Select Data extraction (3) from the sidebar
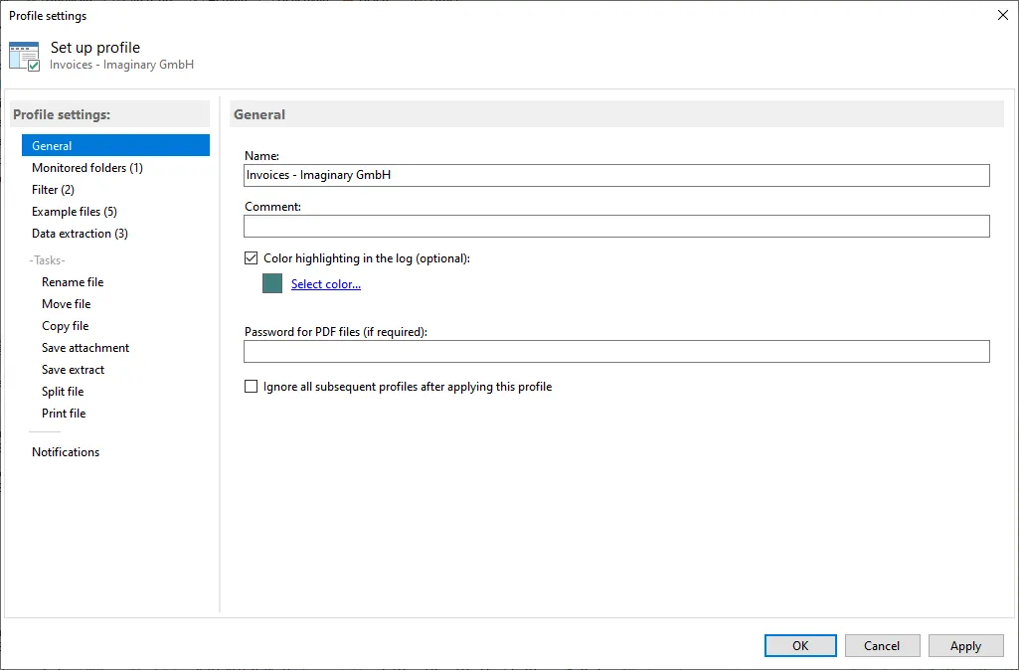Screen dimensions: 1019x670 [x=80, y=233]
